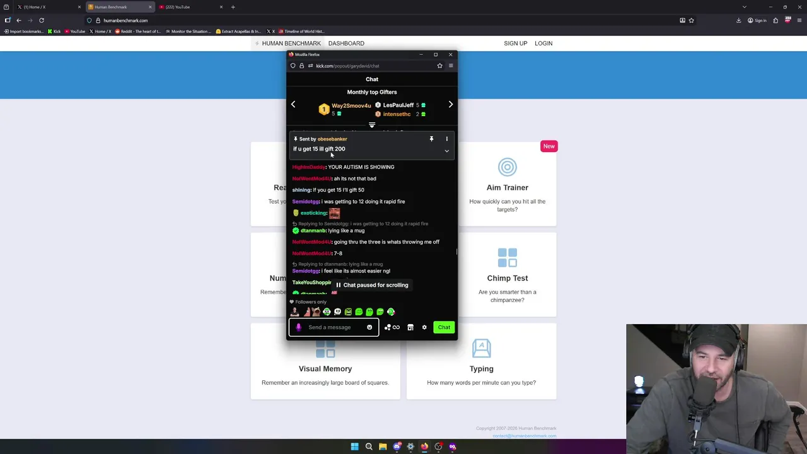Insert the first emote showing a man in a black shirt
Viewport: 807px width, 454px height.
[x=294, y=311]
